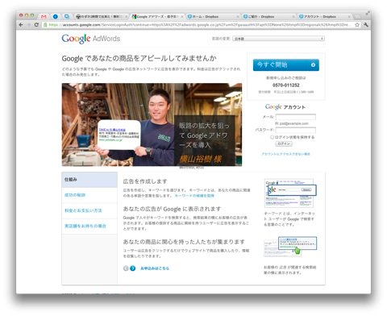Open the new tab button

coord(357,17)
